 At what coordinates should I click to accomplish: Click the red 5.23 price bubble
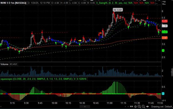165,21
